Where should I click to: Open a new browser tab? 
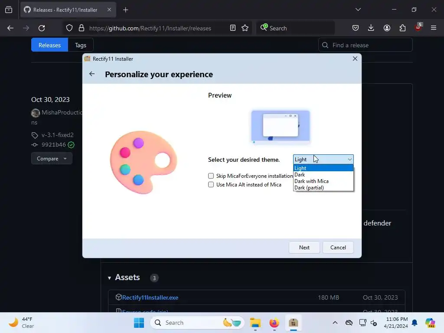(126, 10)
